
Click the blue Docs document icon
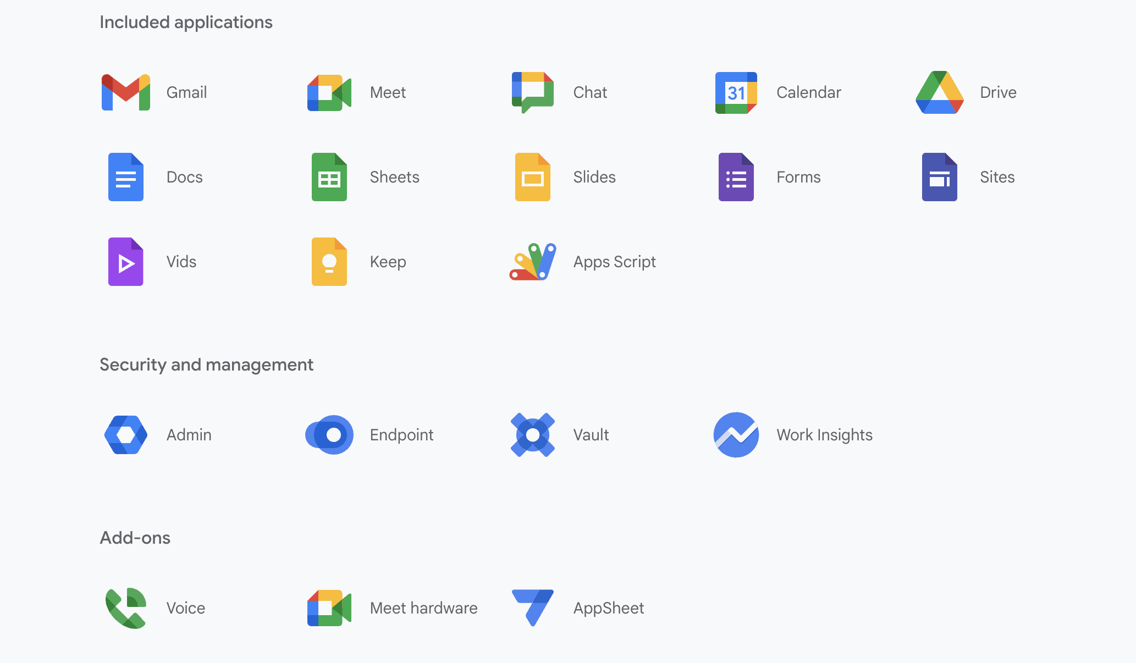pyautogui.click(x=126, y=177)
